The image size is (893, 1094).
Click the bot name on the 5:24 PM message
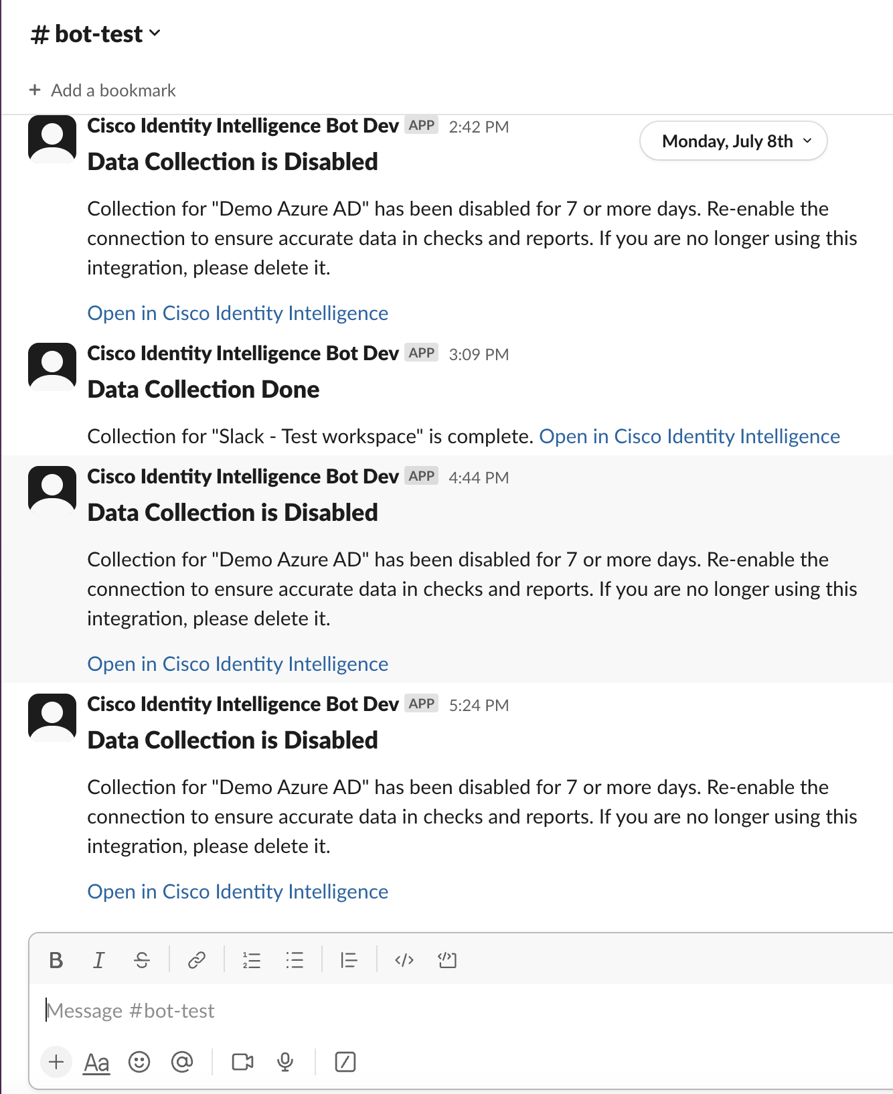(243, 704)
